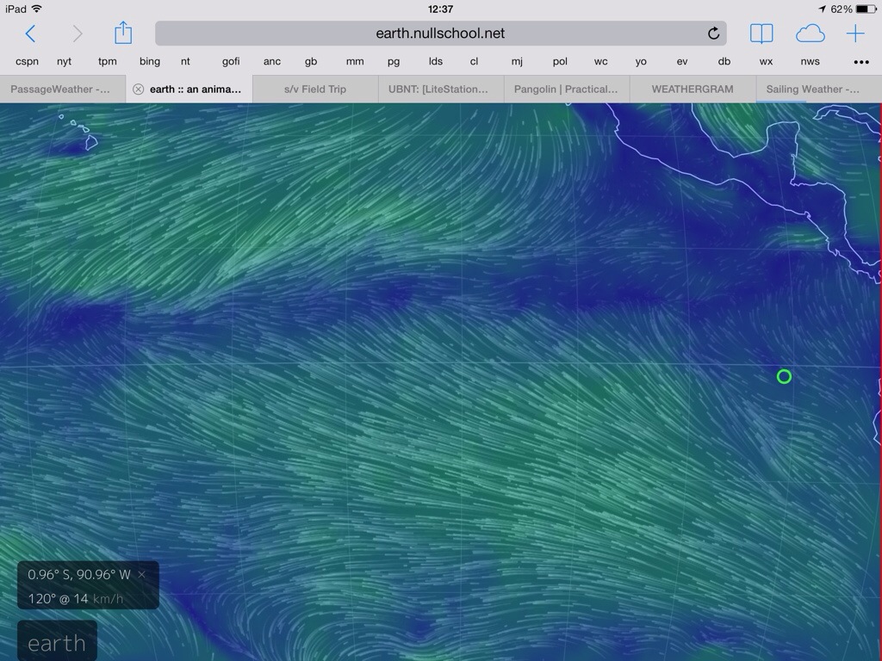
Task: Tap the Safari back arrow
Action: click(x=30, y=34)
